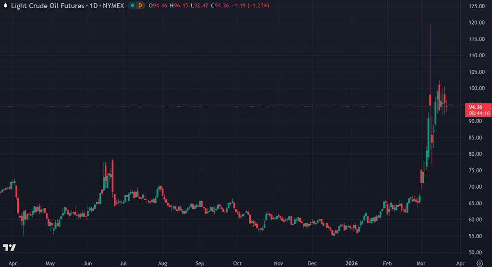Screen dimensions: 492x267
Task: Click the Mar label on time axis
Action: coord(421,264)
